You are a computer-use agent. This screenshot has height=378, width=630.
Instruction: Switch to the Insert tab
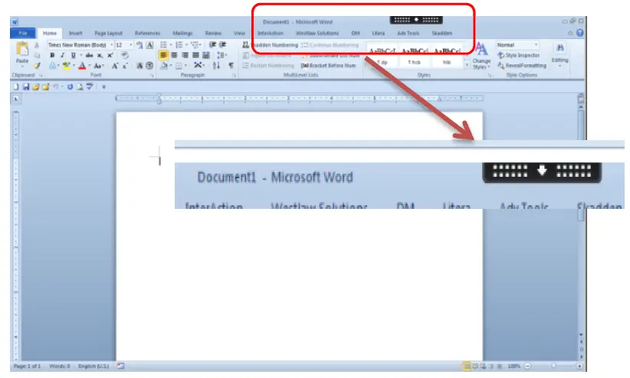[76, 33]
